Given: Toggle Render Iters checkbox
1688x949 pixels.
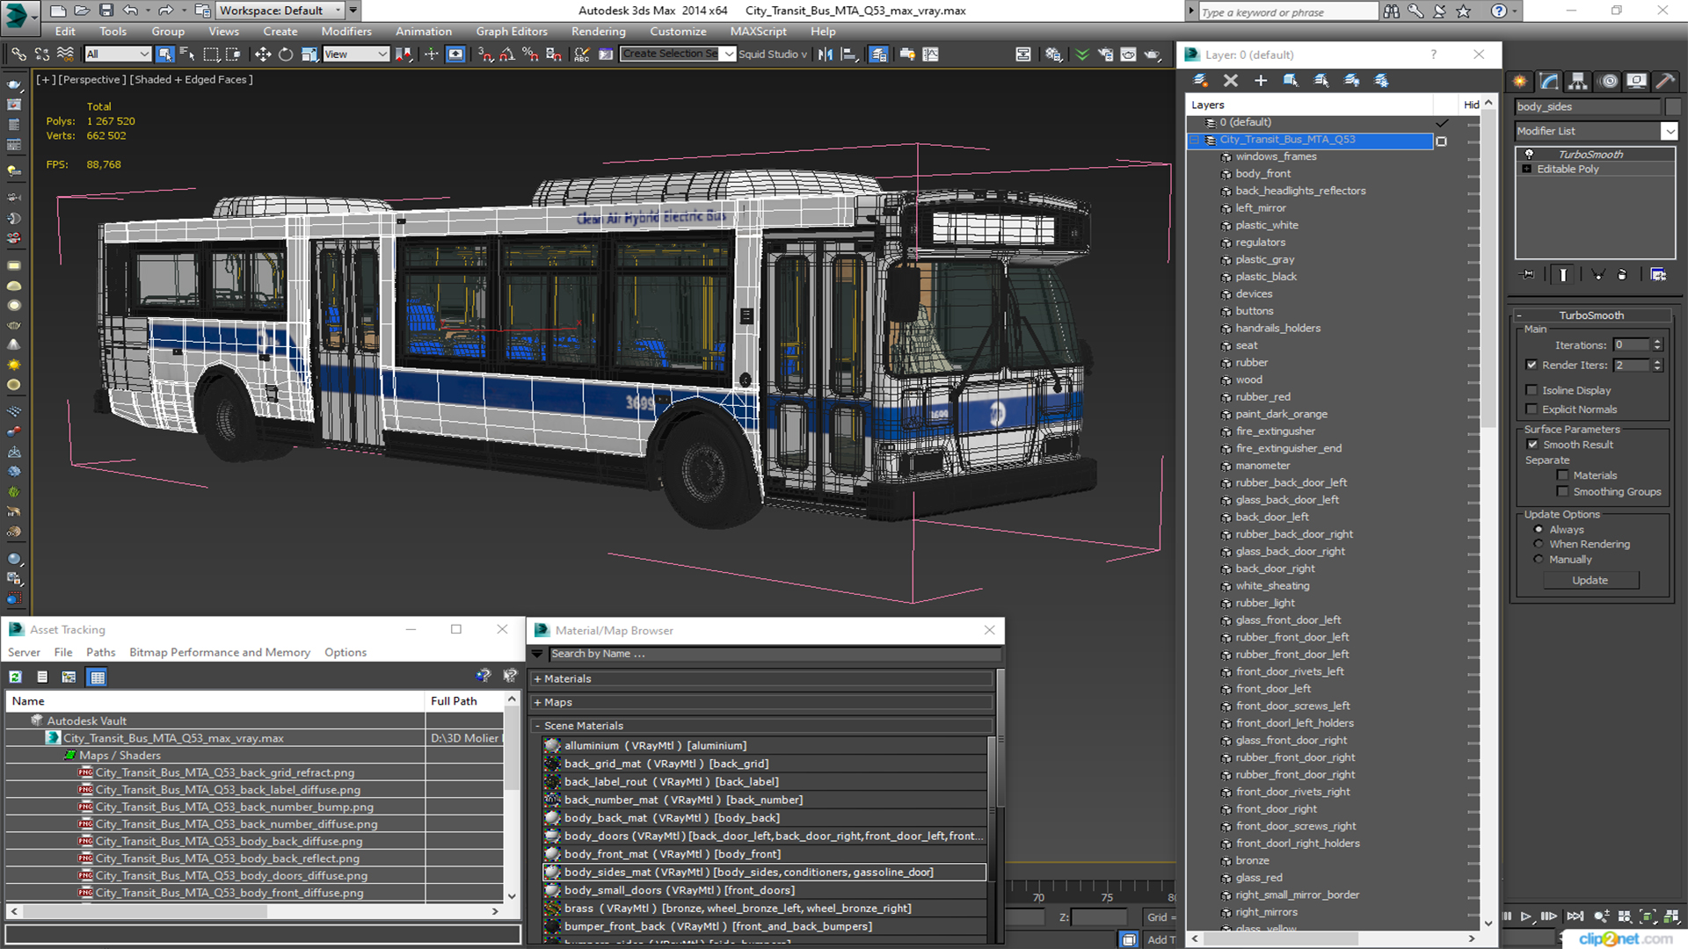Looking at the screenshot, I should [1532, 365].
